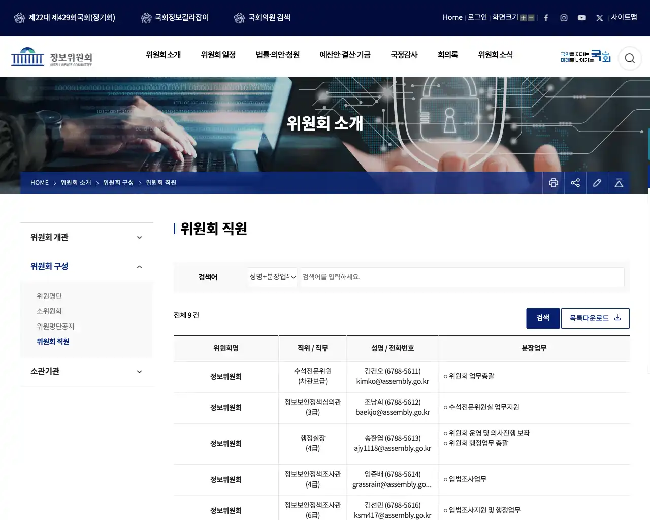This screenshot has height=520, width=650.
Task: Increase screen size with plus icon
Action: click(x=523, y=18)
